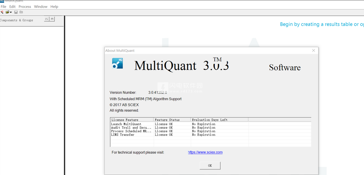This screenshot has width=364, height=175.
Task: Click License OK status for Audit Trail row
Action: (x=164, y=128)
